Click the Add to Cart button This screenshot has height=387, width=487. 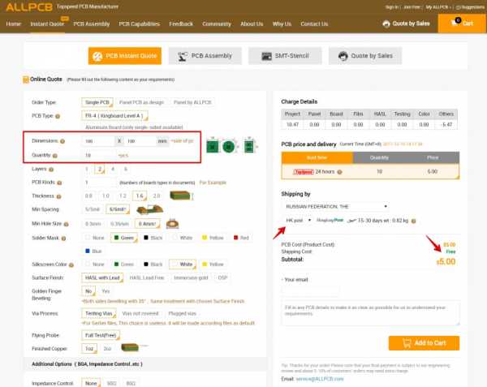(x=424, y=343)
